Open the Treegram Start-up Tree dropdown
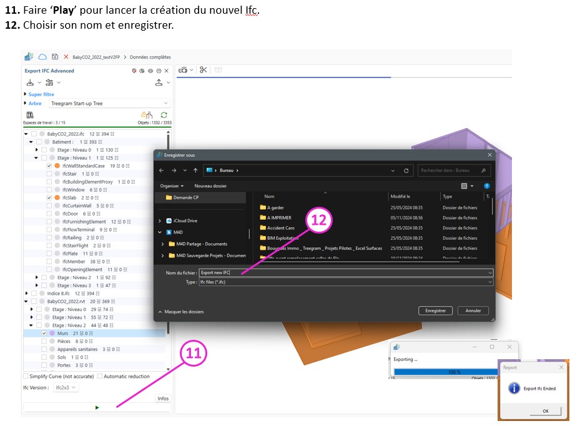Viewport: 580px width, 426px height. pyautogui.click(x=109, y=103)
